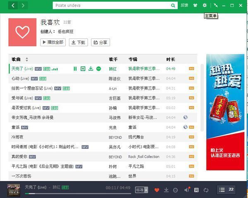The height and width of the screenshot is (198, 248).
Task: Toggle favorite heart in player bar
Action: tap(157, 190)
